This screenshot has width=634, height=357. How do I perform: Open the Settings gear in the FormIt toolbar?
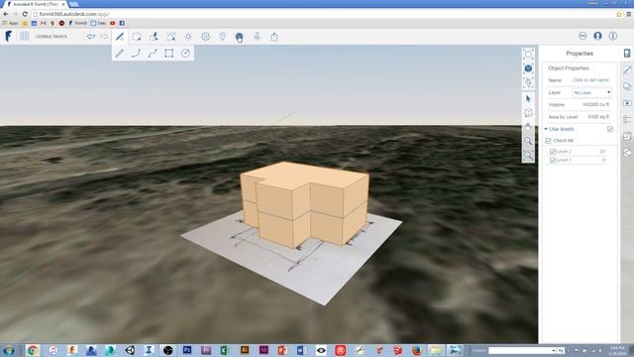pyautogui.click(x=205, y=37)
